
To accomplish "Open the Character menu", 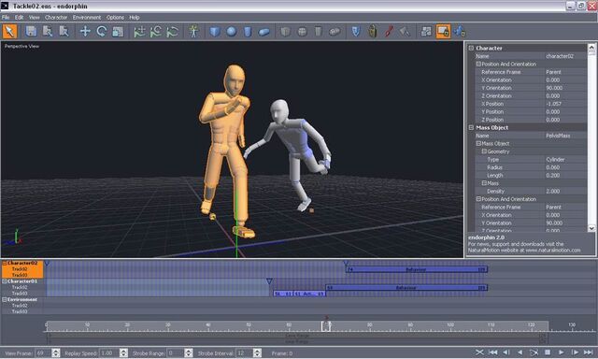I will click(x=56, y=17).
